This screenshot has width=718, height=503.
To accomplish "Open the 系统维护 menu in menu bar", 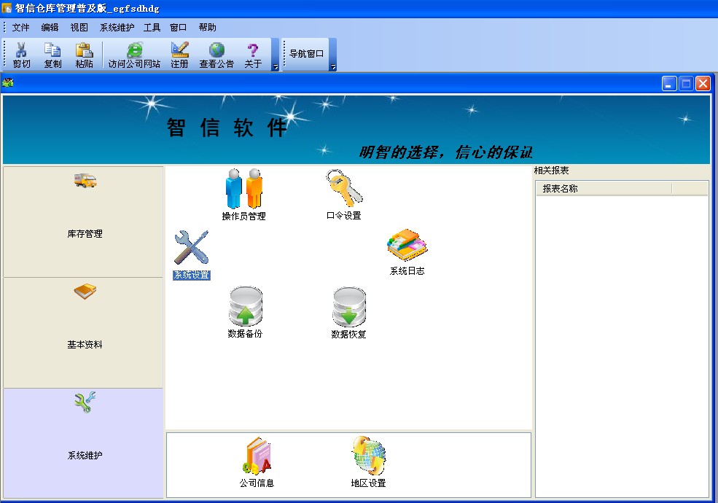I will coord(117,28).
